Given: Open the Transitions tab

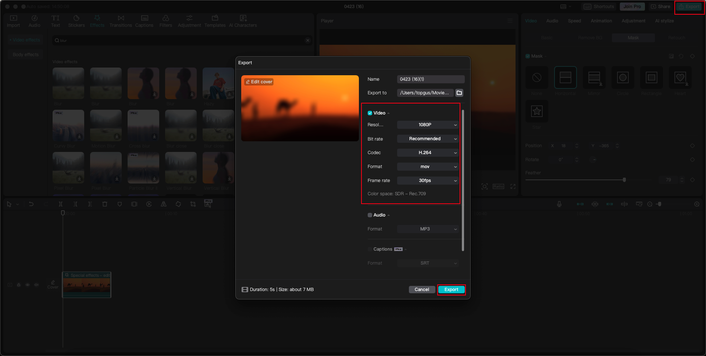Looking at the screenshot, I should [x=121, y=21].
